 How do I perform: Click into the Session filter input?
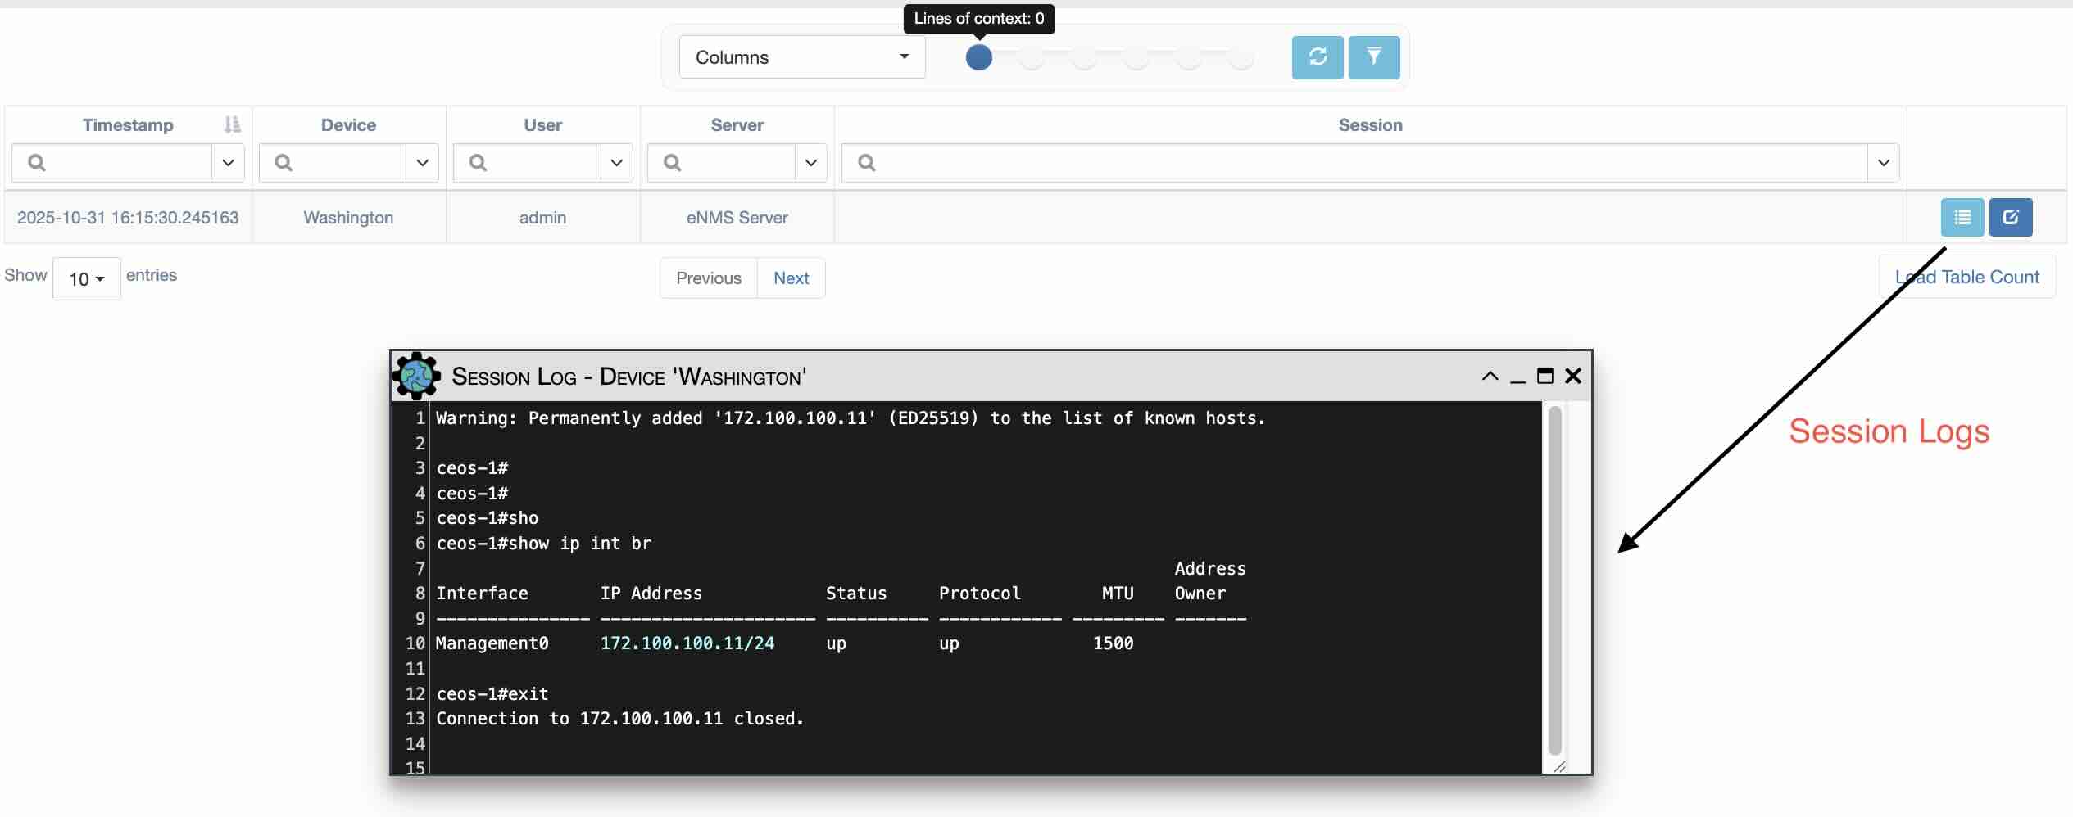1355,163
